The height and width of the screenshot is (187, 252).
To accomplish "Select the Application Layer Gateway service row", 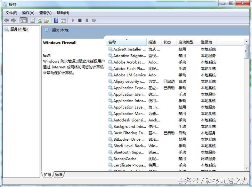I will (x=162, y=107).
